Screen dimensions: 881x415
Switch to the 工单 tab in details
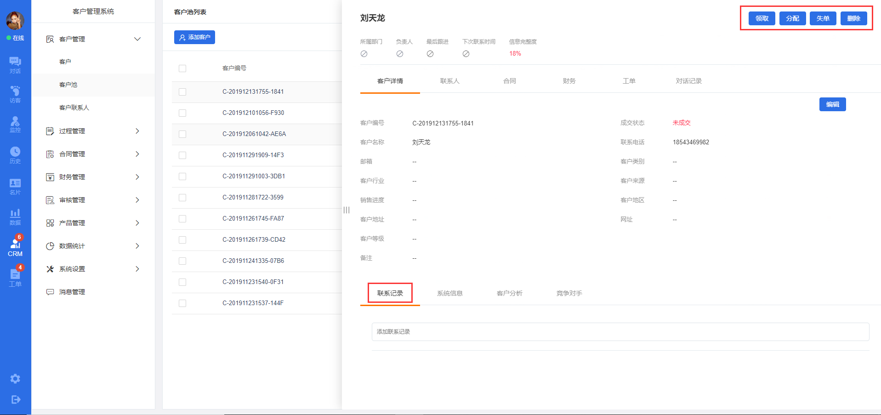click(629, 81)
